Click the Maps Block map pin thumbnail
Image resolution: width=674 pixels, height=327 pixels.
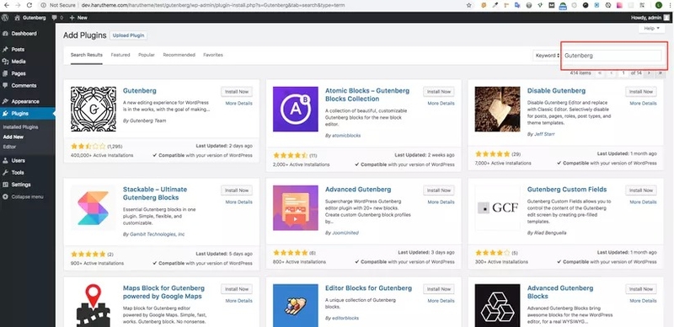94,305
